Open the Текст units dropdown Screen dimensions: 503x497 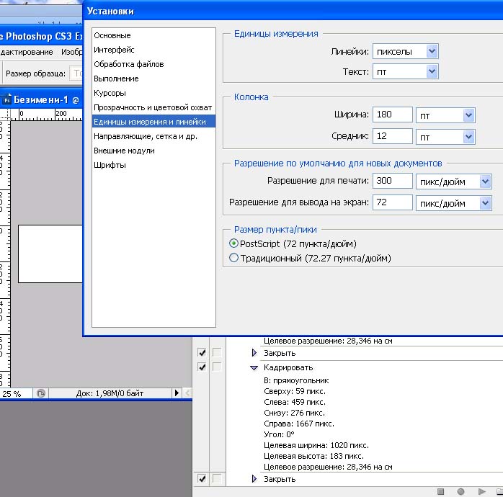pos(432,71)
